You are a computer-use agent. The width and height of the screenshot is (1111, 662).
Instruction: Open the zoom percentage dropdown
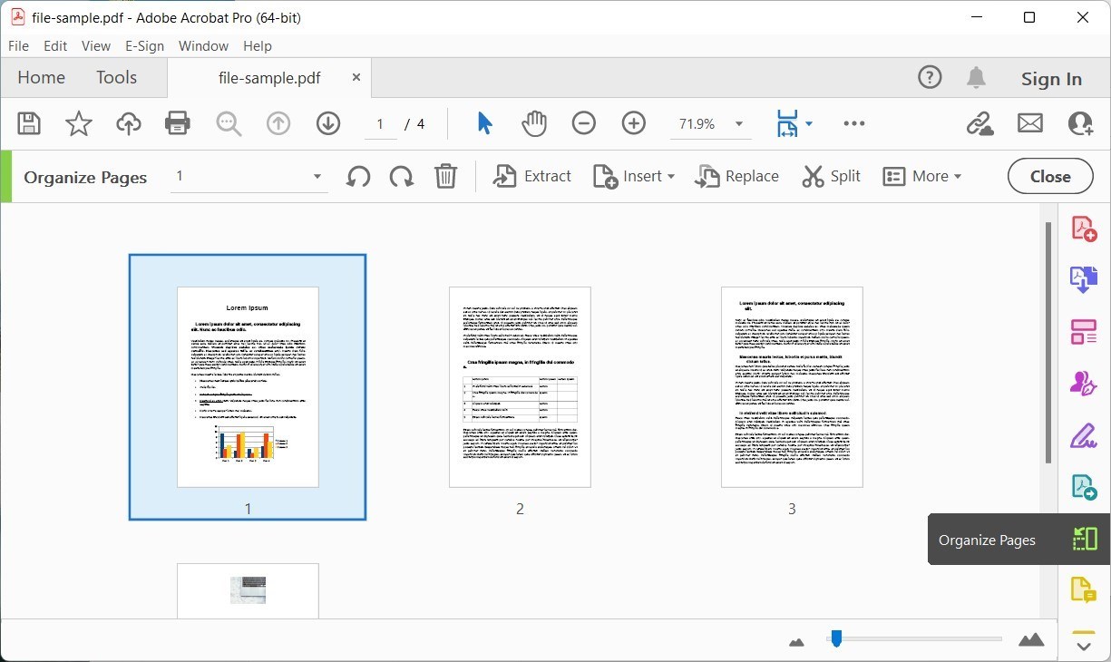point(738,122)
